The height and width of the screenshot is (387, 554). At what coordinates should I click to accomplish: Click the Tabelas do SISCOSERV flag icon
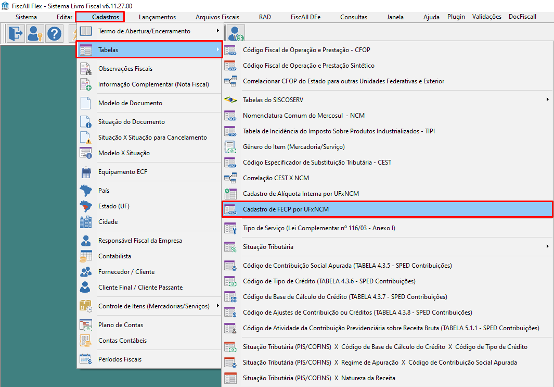pyautogui.click(x=230, y=100)
